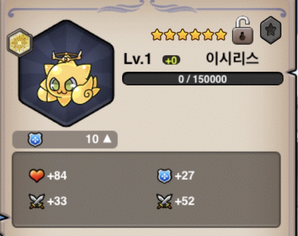The image size is (298, 236).
Task: Tap the red heart HP icon
Action: point(37,175)
